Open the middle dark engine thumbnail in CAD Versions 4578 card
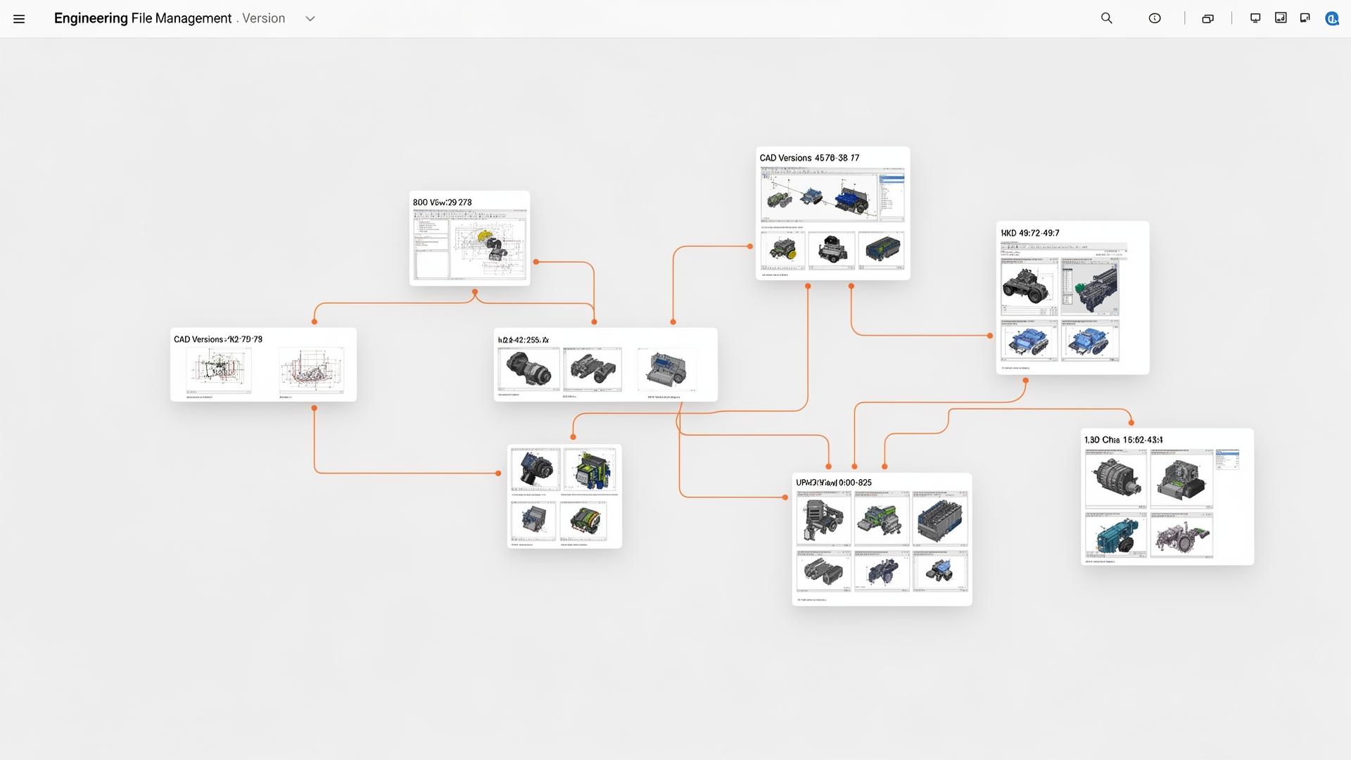The height and width of the screenshot is (760, 1351). pyautogui.click(x=832, y=249)
